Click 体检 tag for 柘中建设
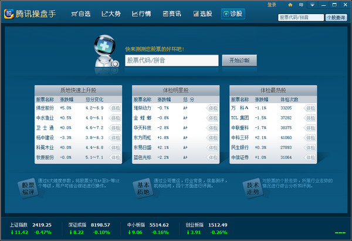 (x=115, y=138)
